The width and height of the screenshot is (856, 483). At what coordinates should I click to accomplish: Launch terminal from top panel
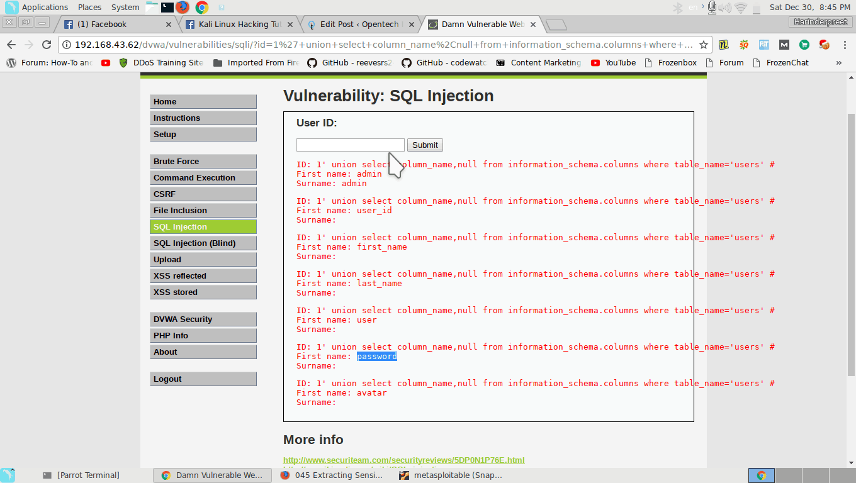point(167,8)
